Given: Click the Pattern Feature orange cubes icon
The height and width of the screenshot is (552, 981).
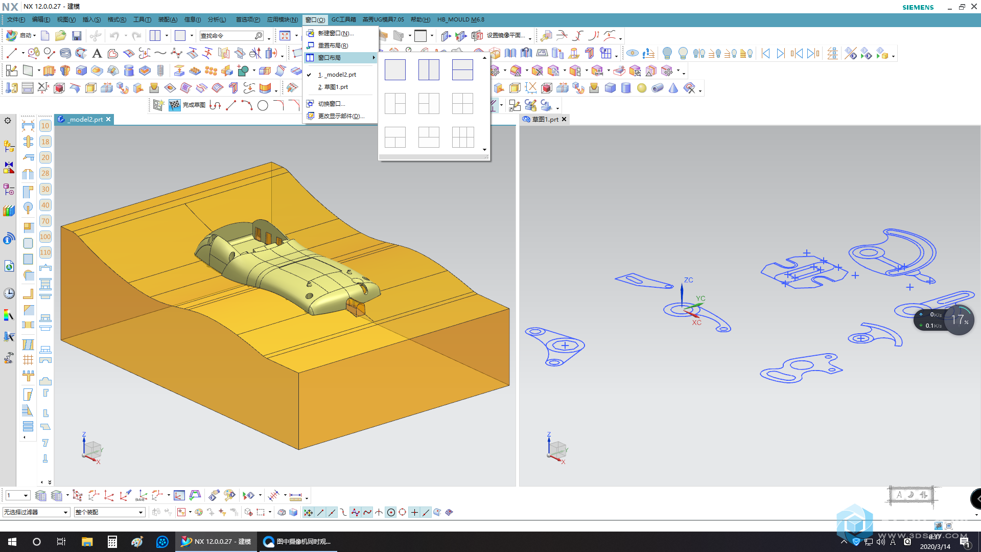Looking at the screenshot, I should pos(211,71).
